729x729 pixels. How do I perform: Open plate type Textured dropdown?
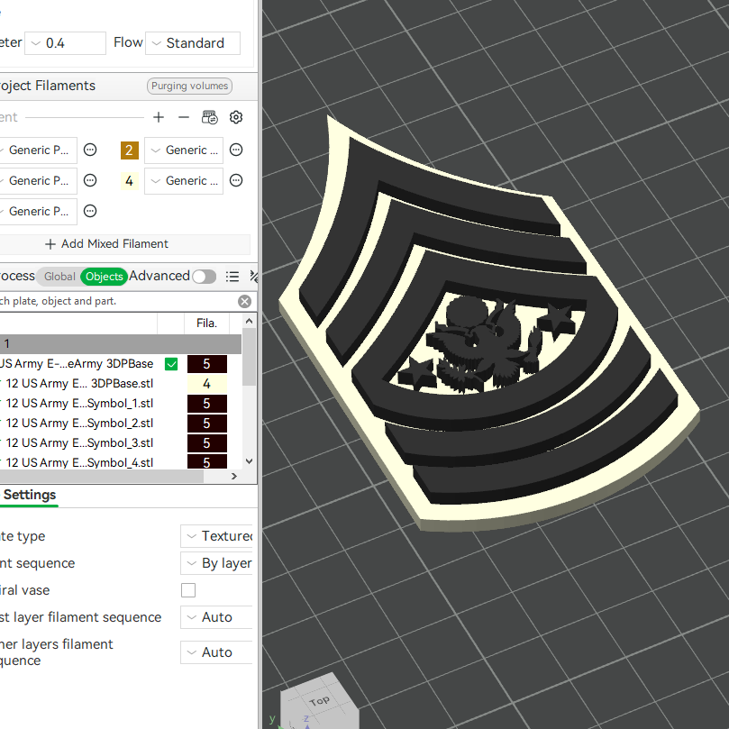pyautogui.click(x=216, y=536)
